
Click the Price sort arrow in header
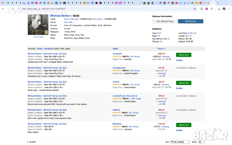pyautogui.click(x=164, y=48)
